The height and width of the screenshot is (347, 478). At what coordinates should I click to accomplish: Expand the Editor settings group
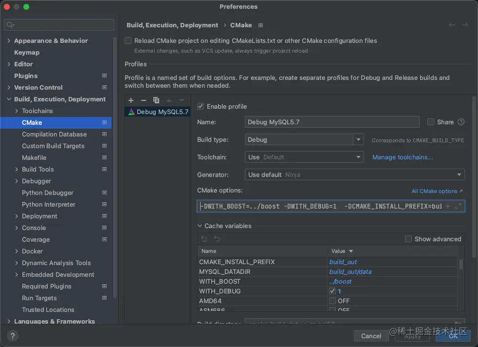tap(9, 64)
